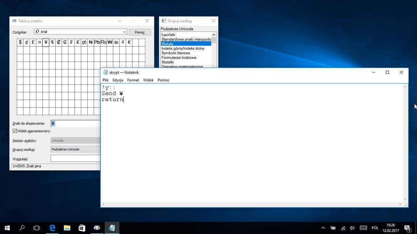Pick the pound sterling character
417x234 pixels.
[33, 42]
